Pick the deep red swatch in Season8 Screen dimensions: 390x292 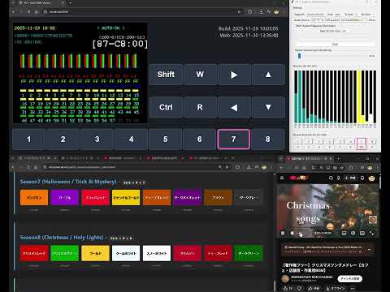pyautogui.click(x=218, y=253)
